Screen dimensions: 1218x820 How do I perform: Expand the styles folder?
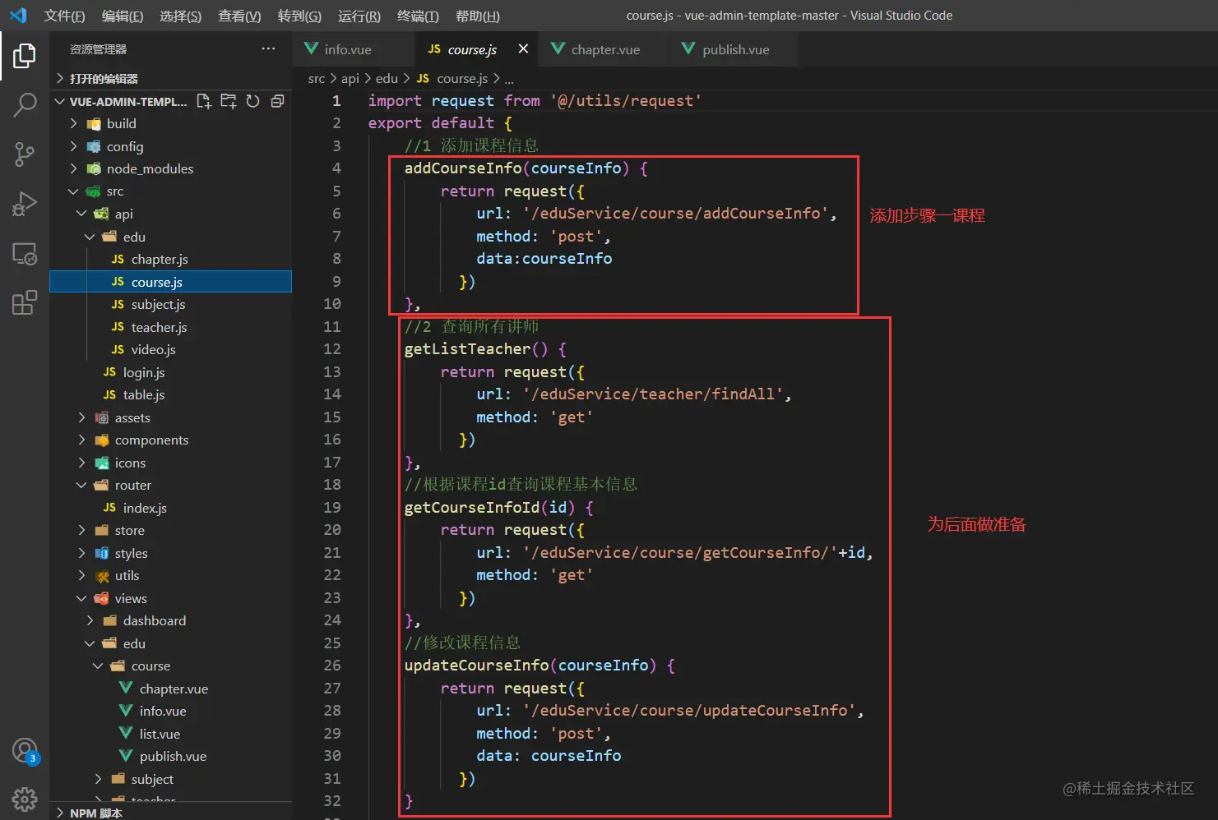pyautogui.click(x=170, y=553)
